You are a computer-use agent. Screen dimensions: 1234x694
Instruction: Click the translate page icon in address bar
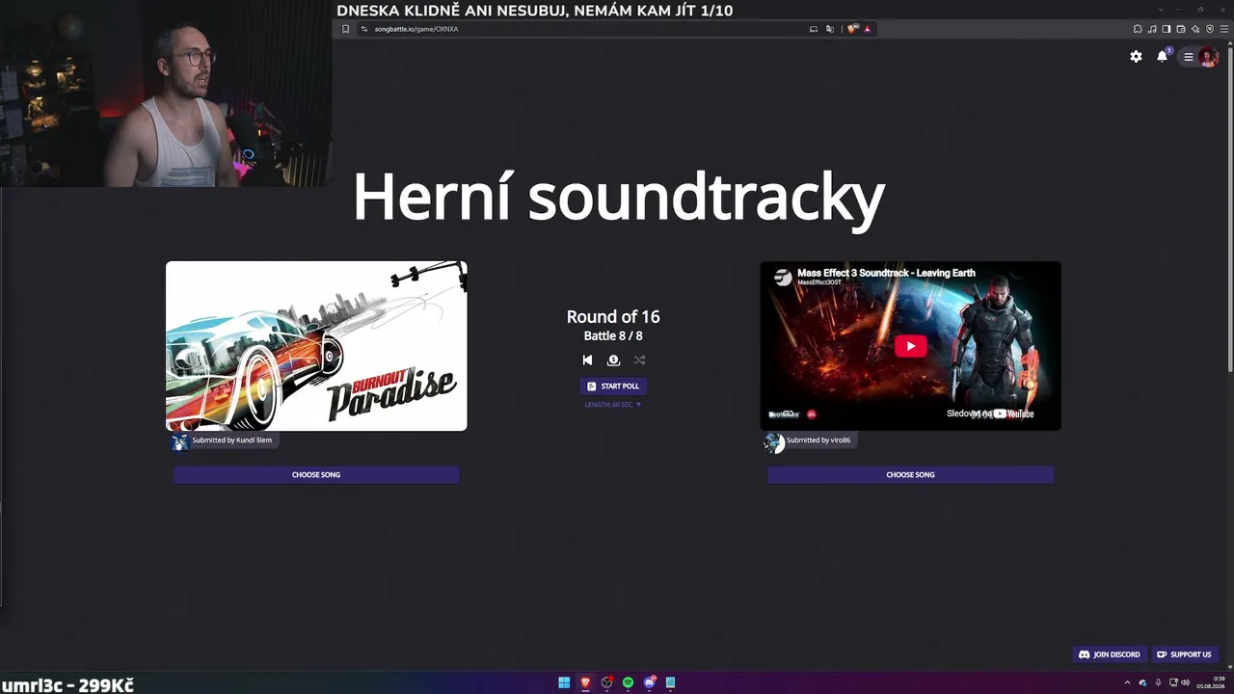click(830, 29)
